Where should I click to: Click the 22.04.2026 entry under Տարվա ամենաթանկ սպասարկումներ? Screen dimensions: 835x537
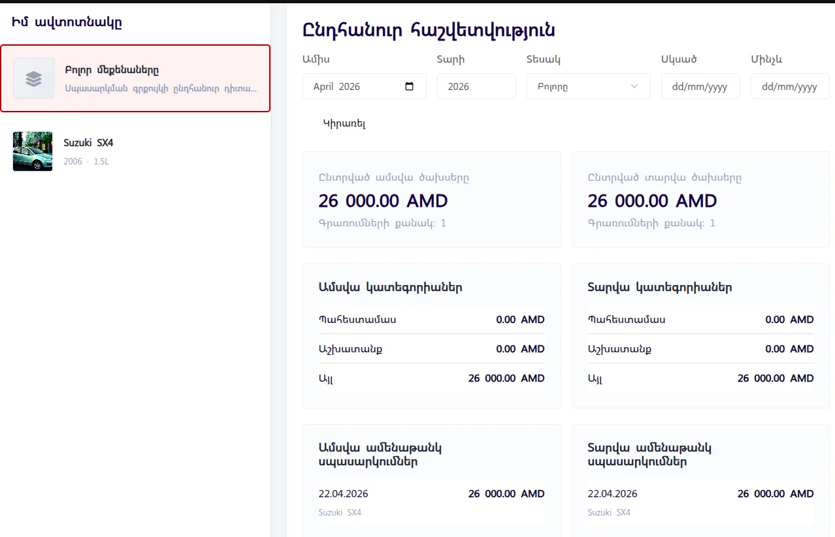[700, 502]
